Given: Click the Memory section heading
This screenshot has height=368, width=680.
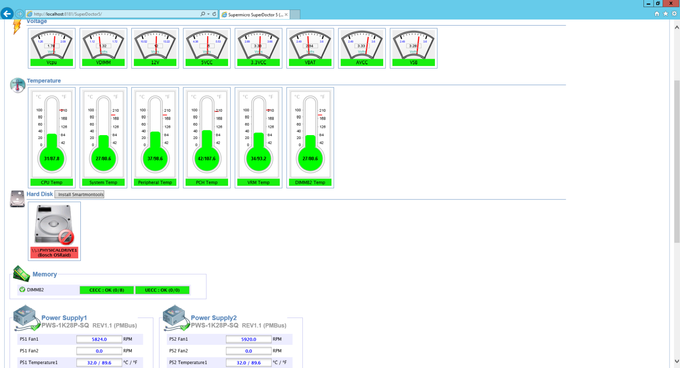Looking at the screenshot, I should (45, 274).
